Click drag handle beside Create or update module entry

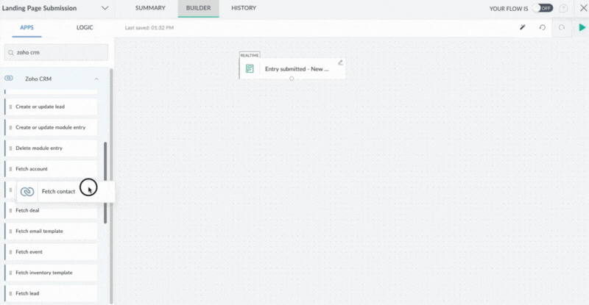click(10, 128)
